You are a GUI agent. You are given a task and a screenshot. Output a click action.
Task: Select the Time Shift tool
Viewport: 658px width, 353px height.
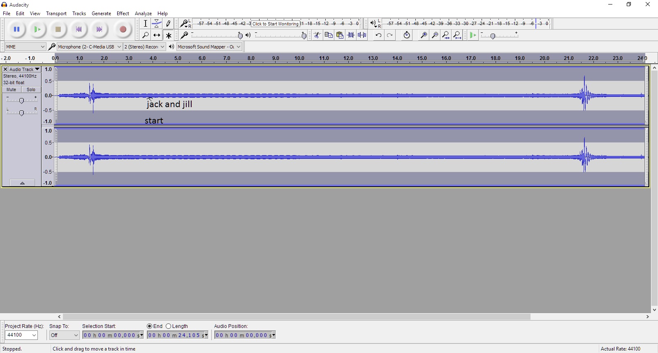coord(157,36)
